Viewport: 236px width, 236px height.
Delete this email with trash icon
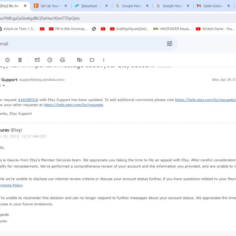click(x=20, y=60)
